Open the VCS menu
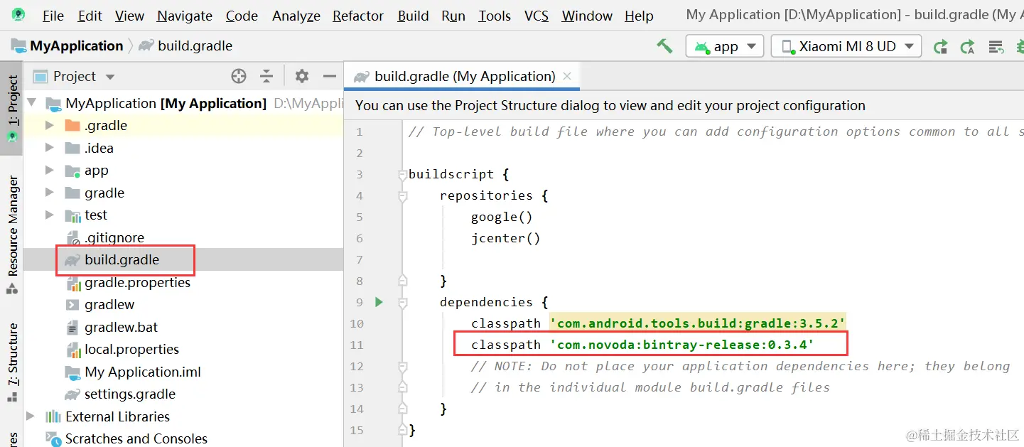 point(537,16)
